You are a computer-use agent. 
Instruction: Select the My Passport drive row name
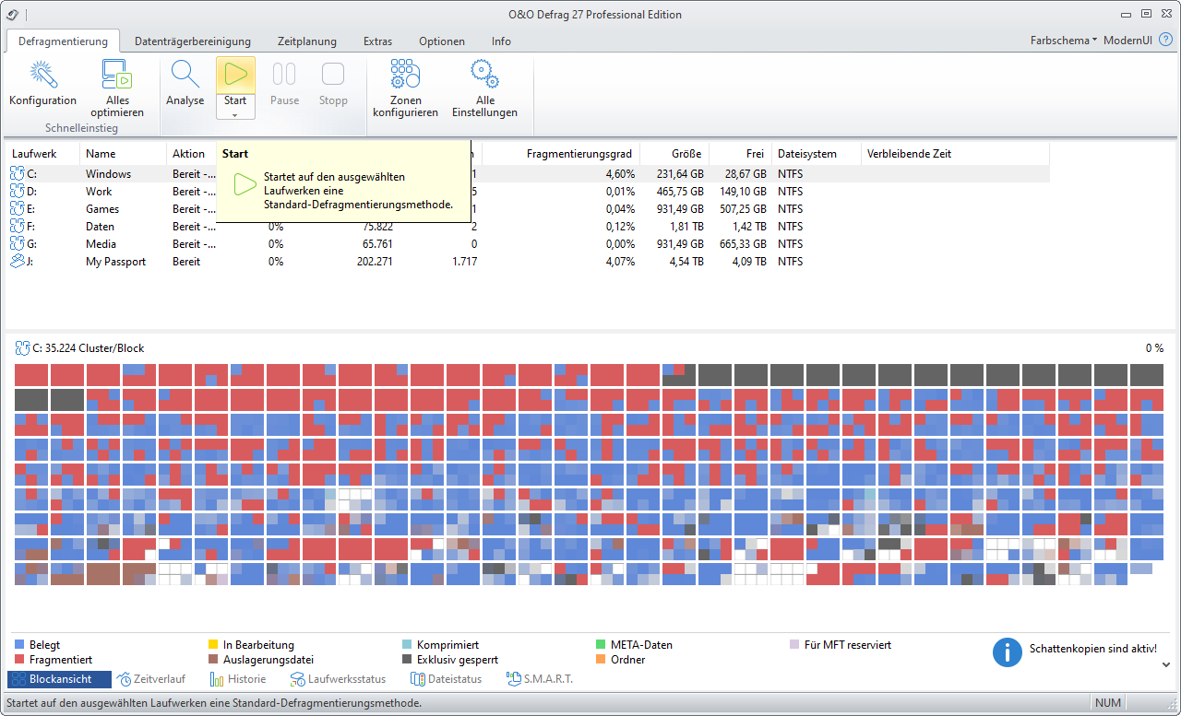pos(116,262)
